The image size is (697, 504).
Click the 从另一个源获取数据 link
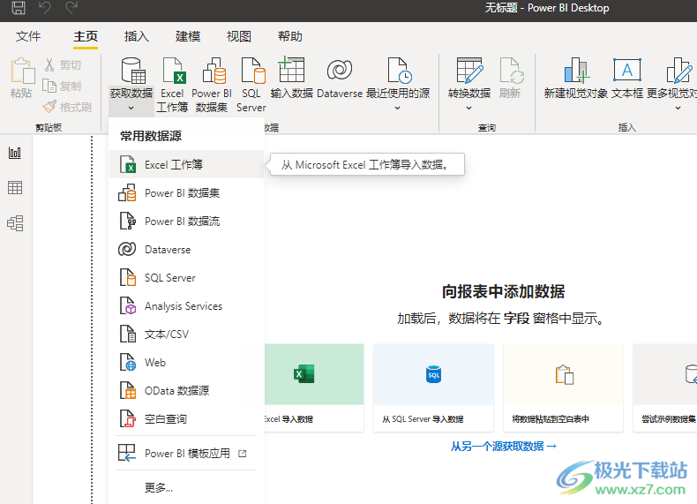504,446
